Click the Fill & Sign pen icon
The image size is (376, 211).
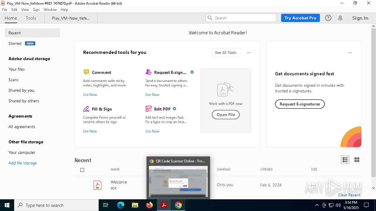[86, 109]
